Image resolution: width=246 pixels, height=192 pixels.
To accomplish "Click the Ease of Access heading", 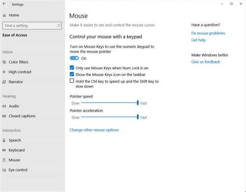I will 15,35.
